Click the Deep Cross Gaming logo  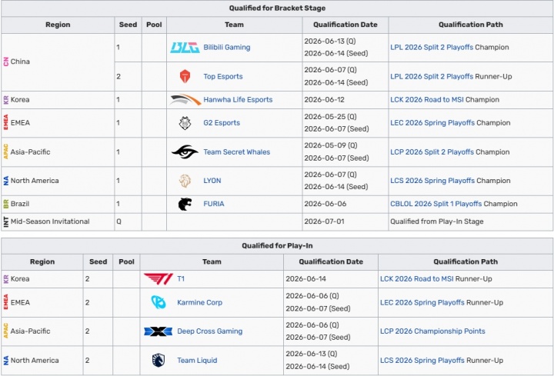[x=159, y=331]
